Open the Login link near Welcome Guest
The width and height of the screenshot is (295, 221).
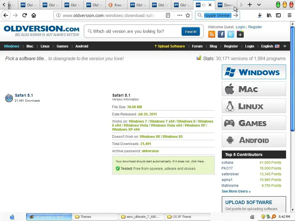[240, 27]
